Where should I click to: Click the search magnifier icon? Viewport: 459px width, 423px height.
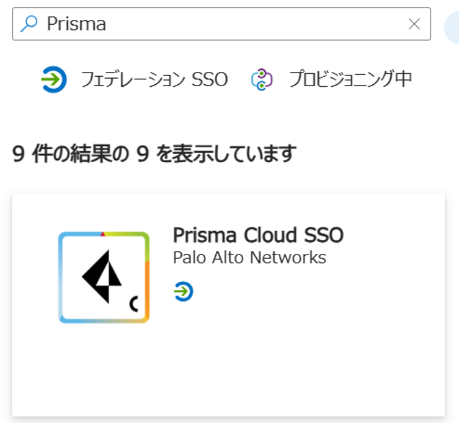coord(29,24)
